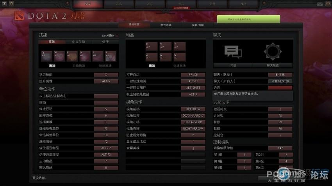This screenshot has height=186, width=332.
Task: Click the G item slot
Action: [180, 57]
